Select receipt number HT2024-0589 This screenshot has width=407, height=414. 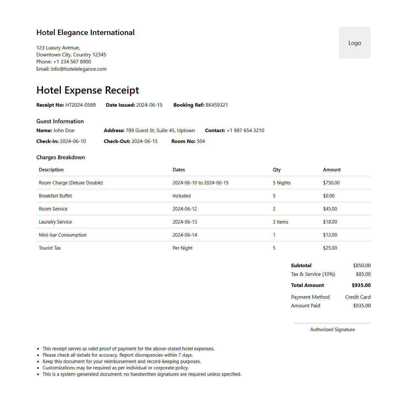[81, 105]
